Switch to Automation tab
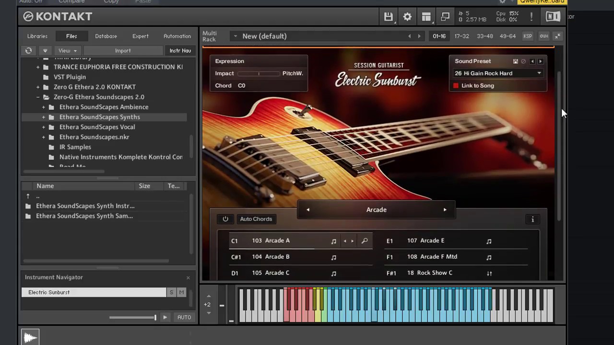 (x=177, y=36)
